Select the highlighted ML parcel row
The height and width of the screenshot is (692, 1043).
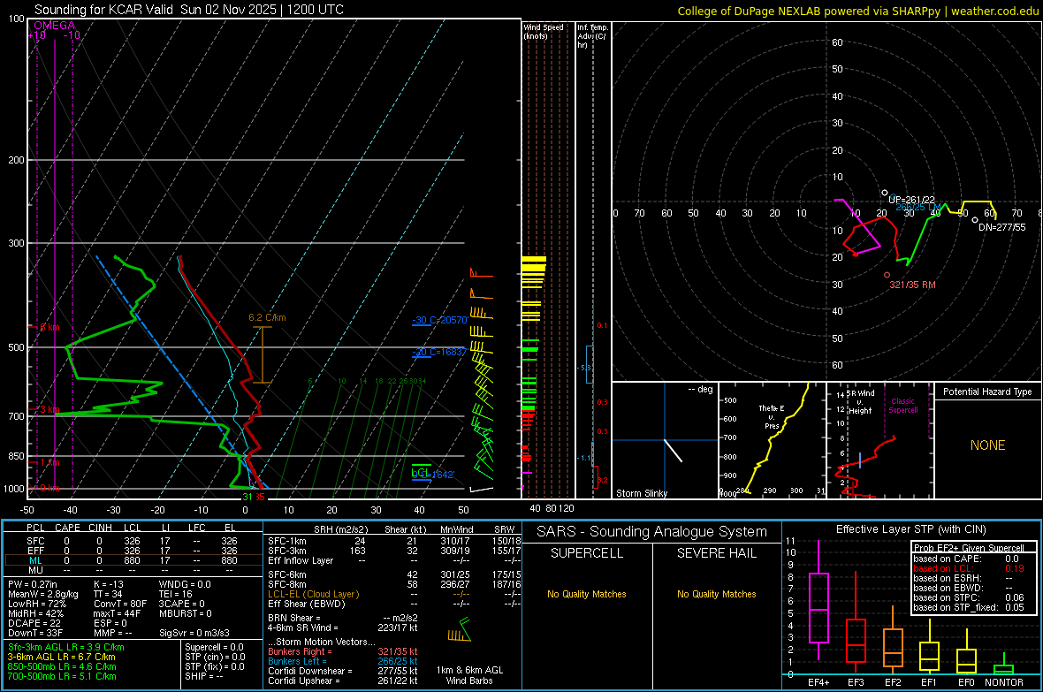coord(132,560)
